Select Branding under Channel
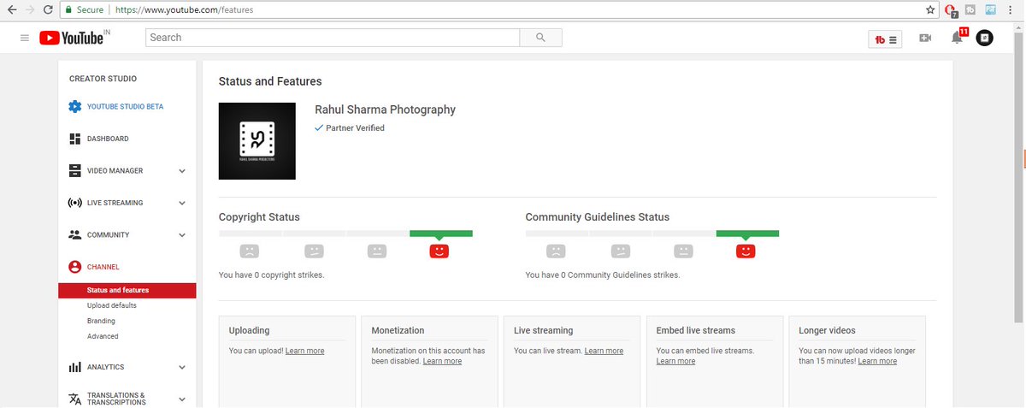Screen dimensions: 1026x408 click(x=101, y=321)
